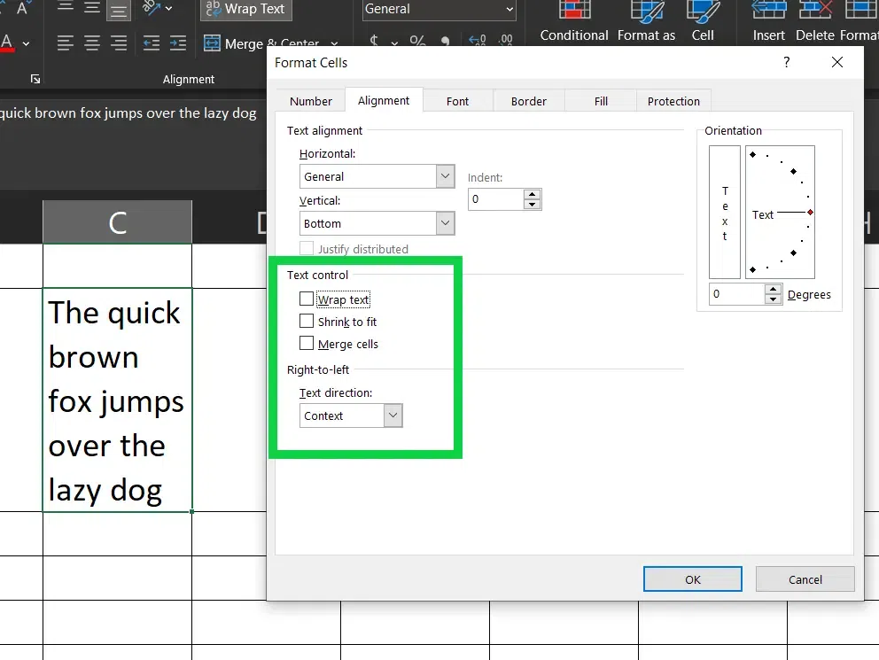879x660 pixels.
Task: Open the accounting format dropdown arrow
Action: point(394,42)
